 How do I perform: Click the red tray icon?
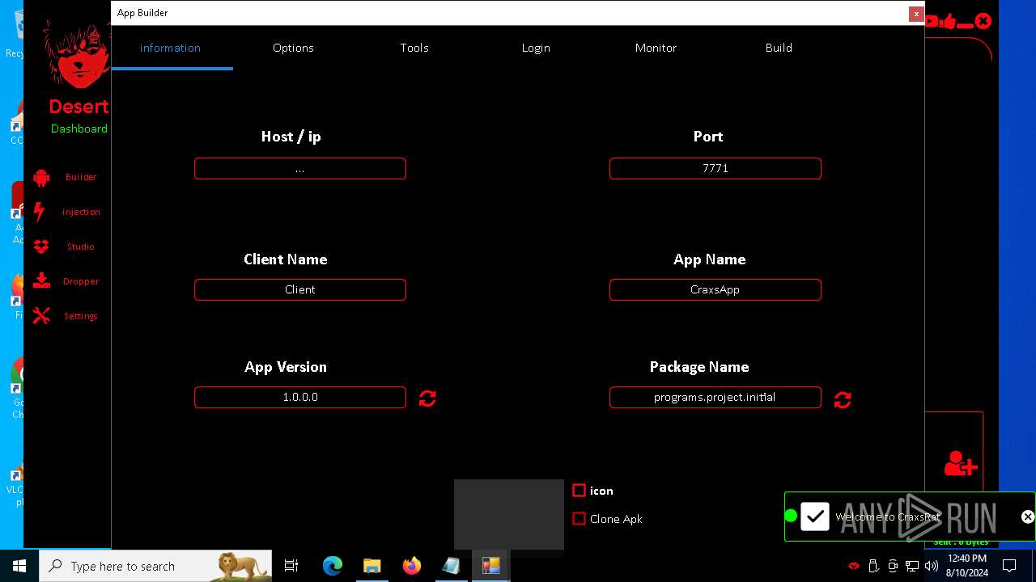(854, 566)
